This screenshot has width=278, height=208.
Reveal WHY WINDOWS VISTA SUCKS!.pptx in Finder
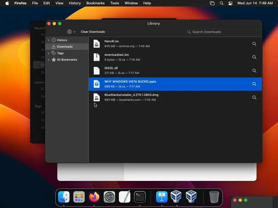tap(254, 84)
